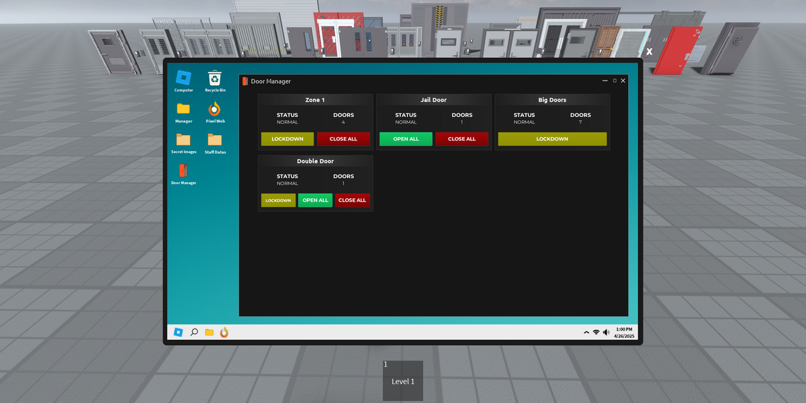Viewport: 806px width, 403px height.
Task: Select the Door Manager desktop icon
Action: click(x=183, y=174)
